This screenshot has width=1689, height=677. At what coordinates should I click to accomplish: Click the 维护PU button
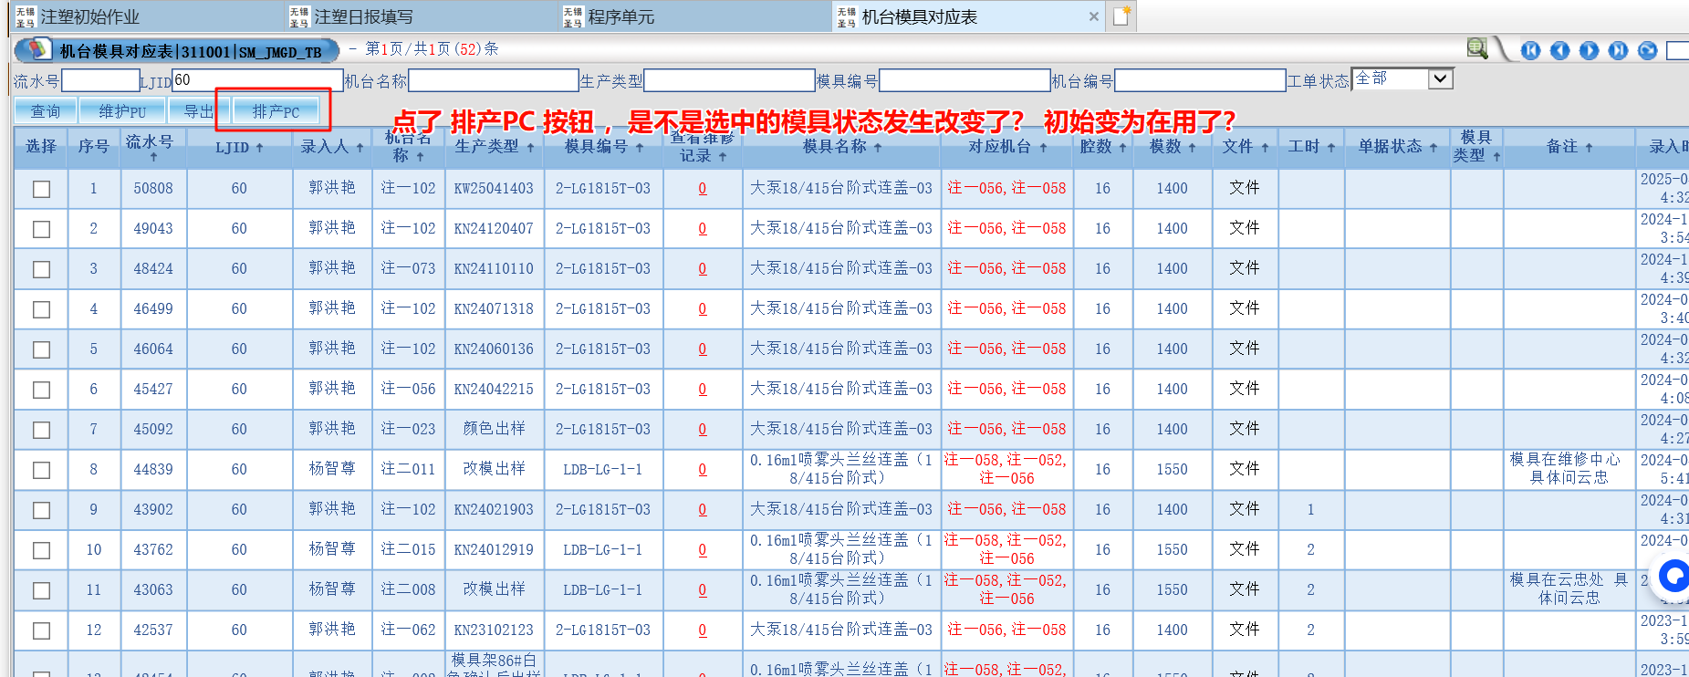[x=122, y=111]
